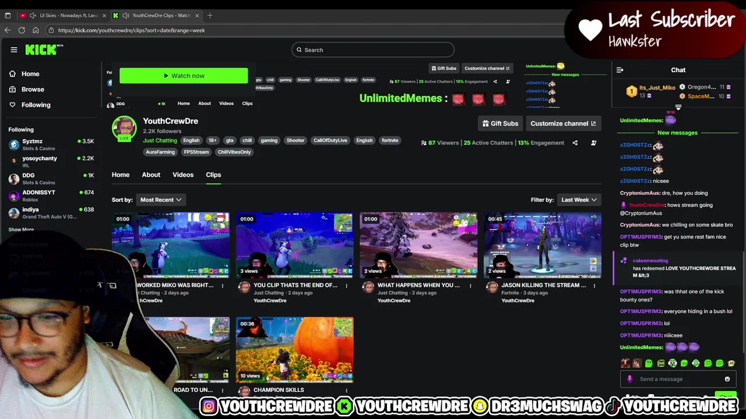Click cakeonwooting username in chat redemption
This screenshot has height=419, width=746.
click(x=650, y=261)
